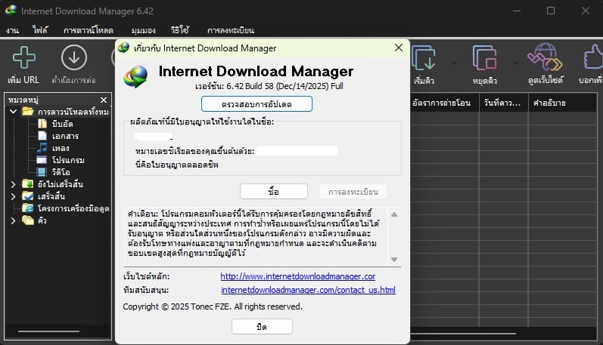Screen dimensions: 603x345
Task: Collapse the การดาวน์โหลดทั้งหมด tree node
Action: (x=13, y=112)
